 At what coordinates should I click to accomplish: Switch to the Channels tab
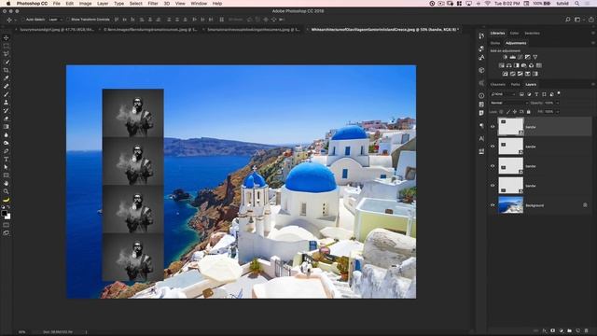point(497,85)
